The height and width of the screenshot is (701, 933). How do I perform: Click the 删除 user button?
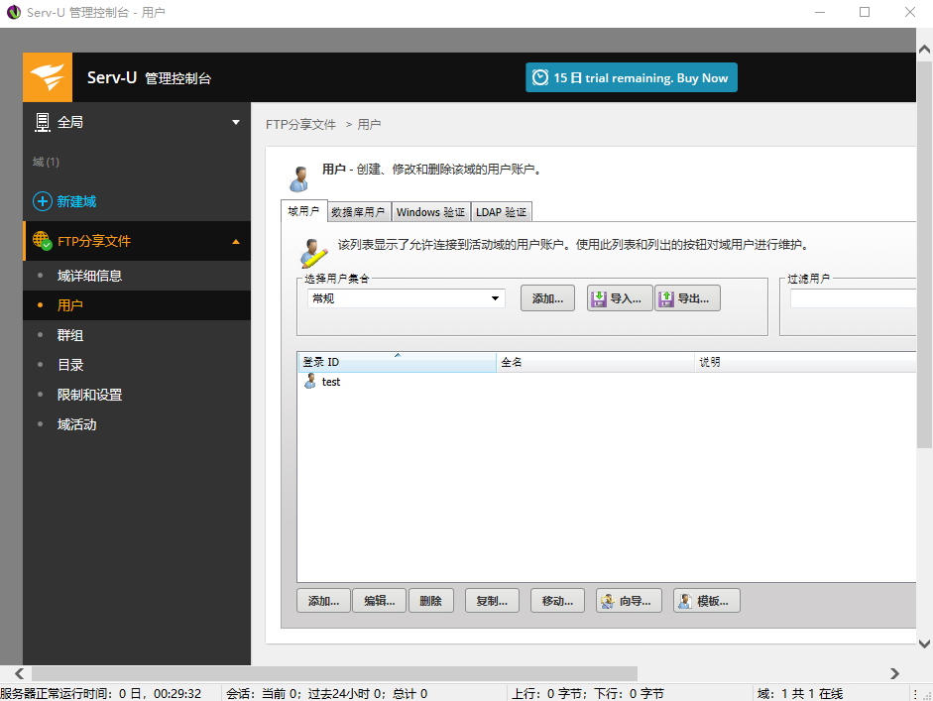(x=431, y=600)
